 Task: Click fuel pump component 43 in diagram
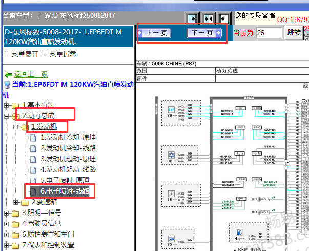[x=239, y=232]
